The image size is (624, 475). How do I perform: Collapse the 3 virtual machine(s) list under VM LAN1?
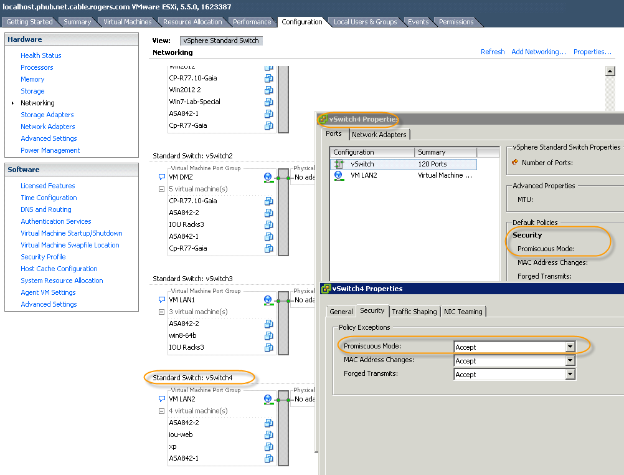(161, 312)
